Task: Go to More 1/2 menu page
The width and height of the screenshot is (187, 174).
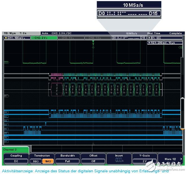Action: coord(170,159)
